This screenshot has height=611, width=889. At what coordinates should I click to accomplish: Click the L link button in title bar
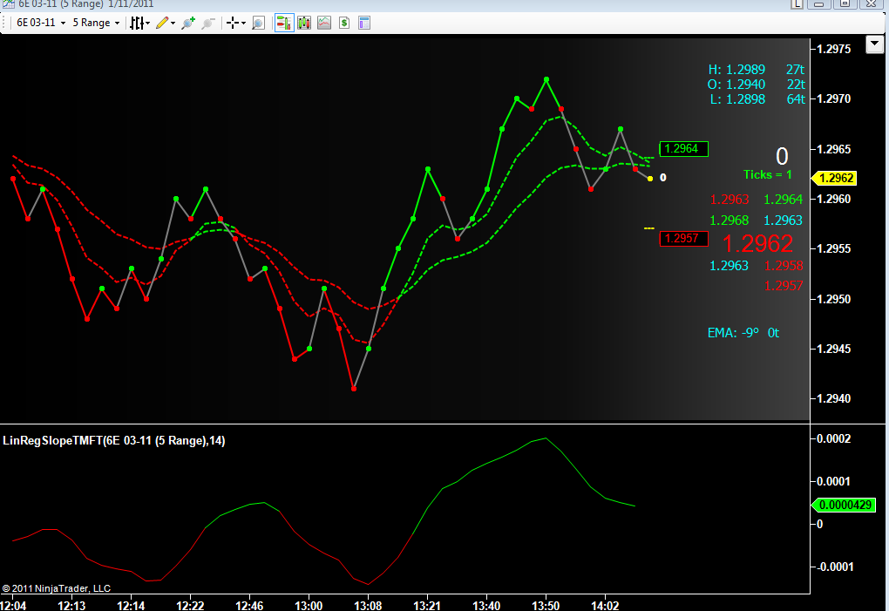pyautogui.click(x=797, y=3)
